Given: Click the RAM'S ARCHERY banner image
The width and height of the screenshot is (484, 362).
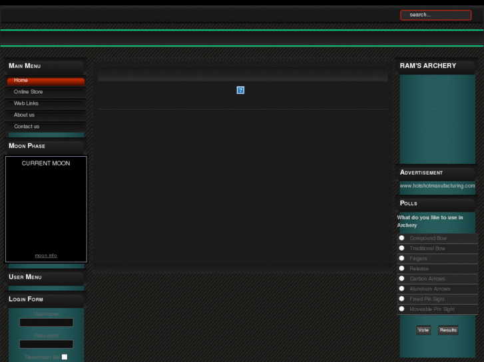Looking at the screenshot, I should 437,120.
